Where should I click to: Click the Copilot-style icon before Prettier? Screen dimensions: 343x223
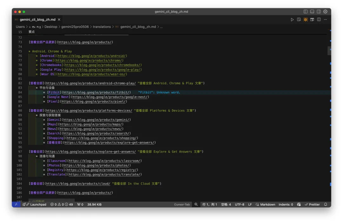299,204
